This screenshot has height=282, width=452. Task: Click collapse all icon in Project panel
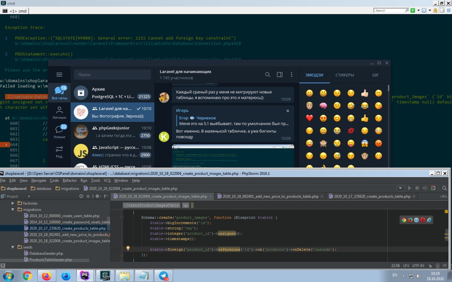(x=88, y=196)
